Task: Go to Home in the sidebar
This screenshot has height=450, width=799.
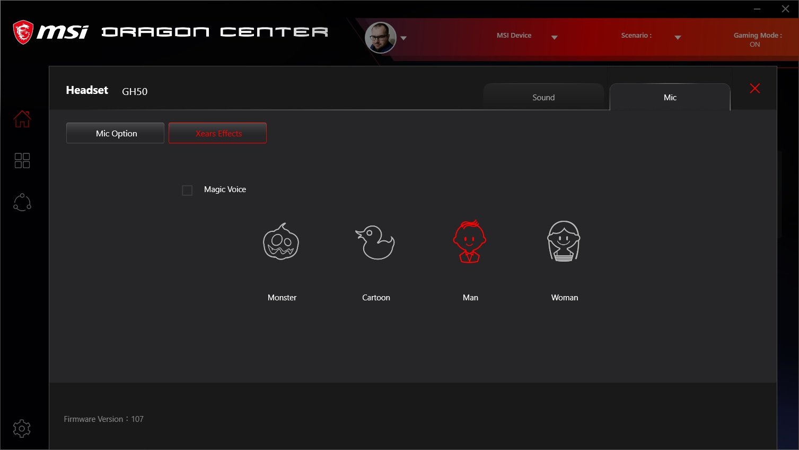Action: (22, 119)
